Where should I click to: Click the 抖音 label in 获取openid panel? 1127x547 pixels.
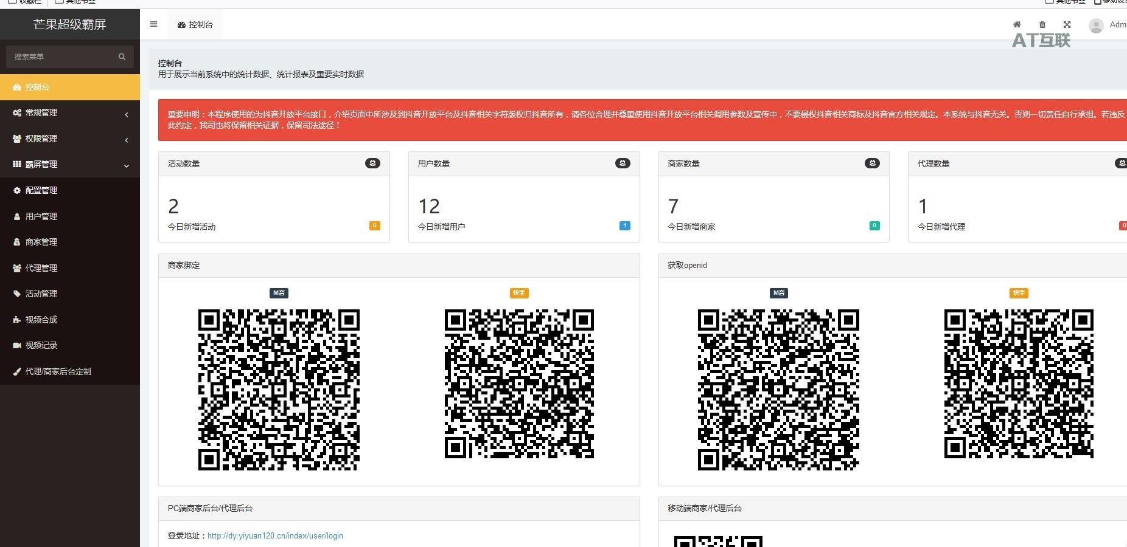tap(779, 293)
